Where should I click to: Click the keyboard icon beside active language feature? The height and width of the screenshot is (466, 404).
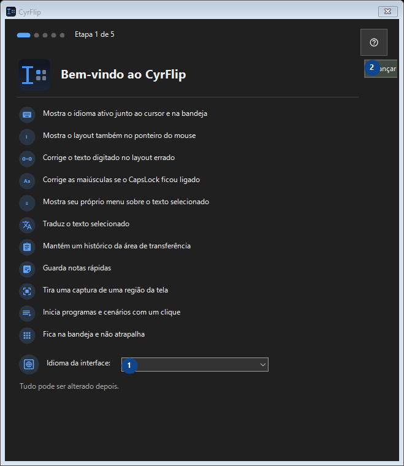(27, 115)
